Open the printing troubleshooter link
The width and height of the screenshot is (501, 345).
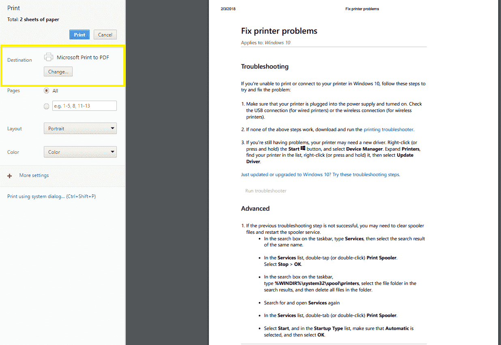click(388, 129)
